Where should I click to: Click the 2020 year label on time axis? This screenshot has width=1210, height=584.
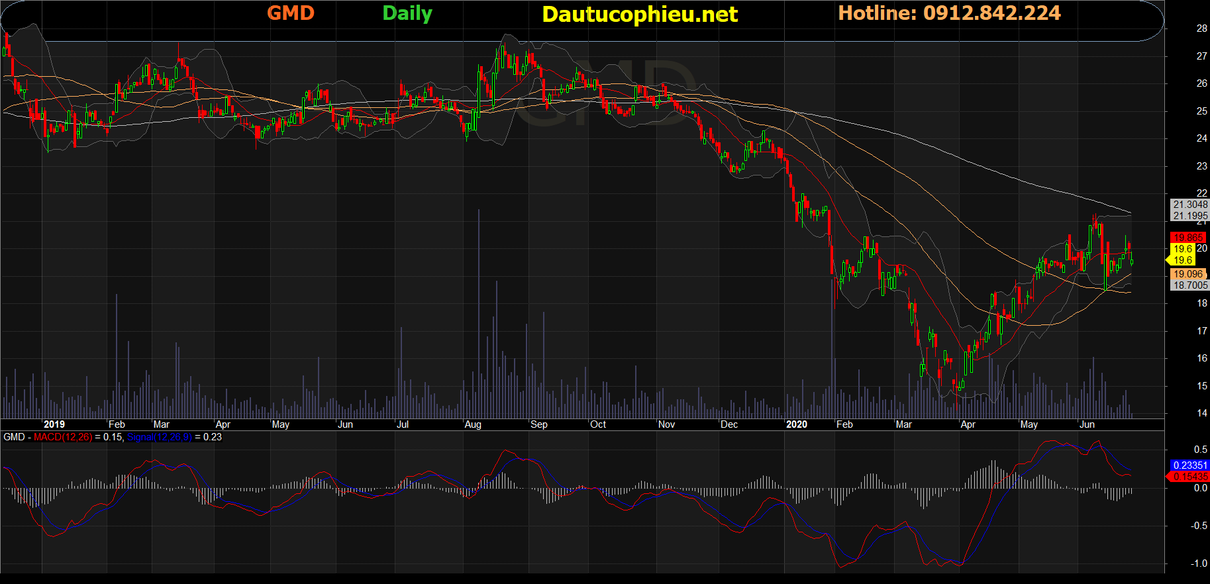[x=797, y=424]
